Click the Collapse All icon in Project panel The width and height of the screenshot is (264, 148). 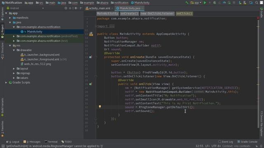(70, 8)
